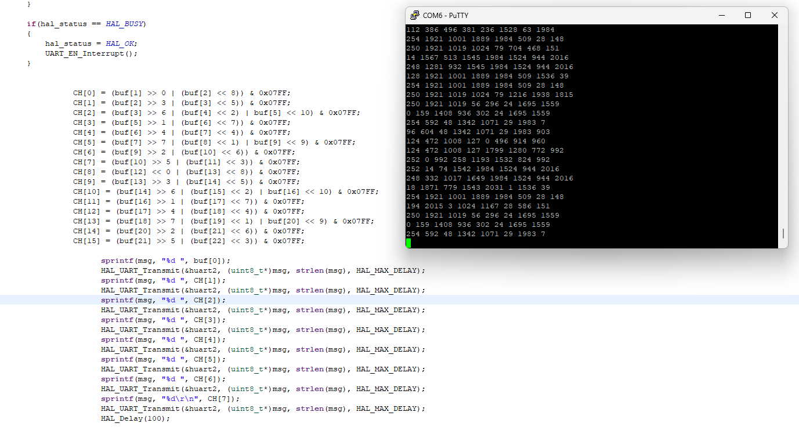Click the COM6 - PuTTY title bar text

click(446, 15)
